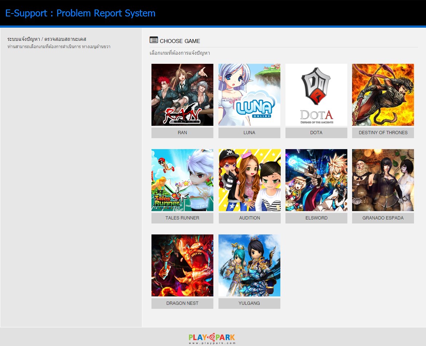
Task: Click the list icon beside CHOOSE GAME
Action: 154,40
